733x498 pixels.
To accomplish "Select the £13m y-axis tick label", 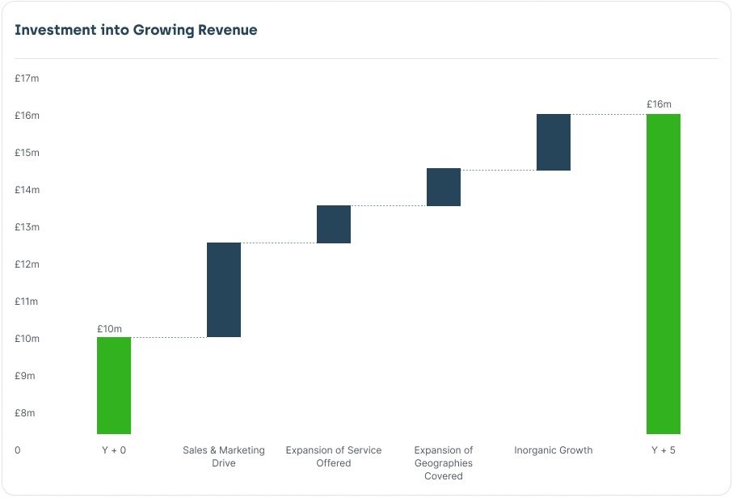I will click(x=27, y=227).
